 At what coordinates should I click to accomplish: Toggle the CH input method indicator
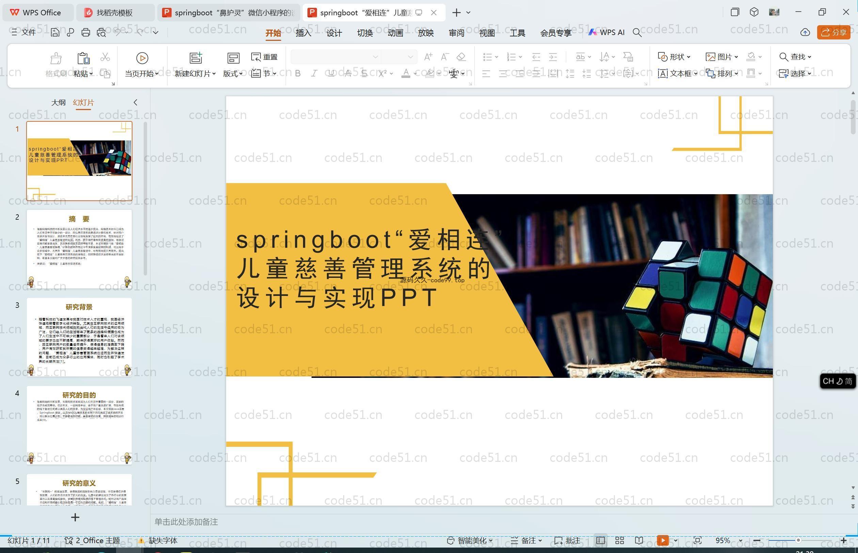[x=837, y=381]
